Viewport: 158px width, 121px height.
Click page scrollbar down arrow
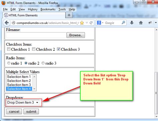coord(156,116)
